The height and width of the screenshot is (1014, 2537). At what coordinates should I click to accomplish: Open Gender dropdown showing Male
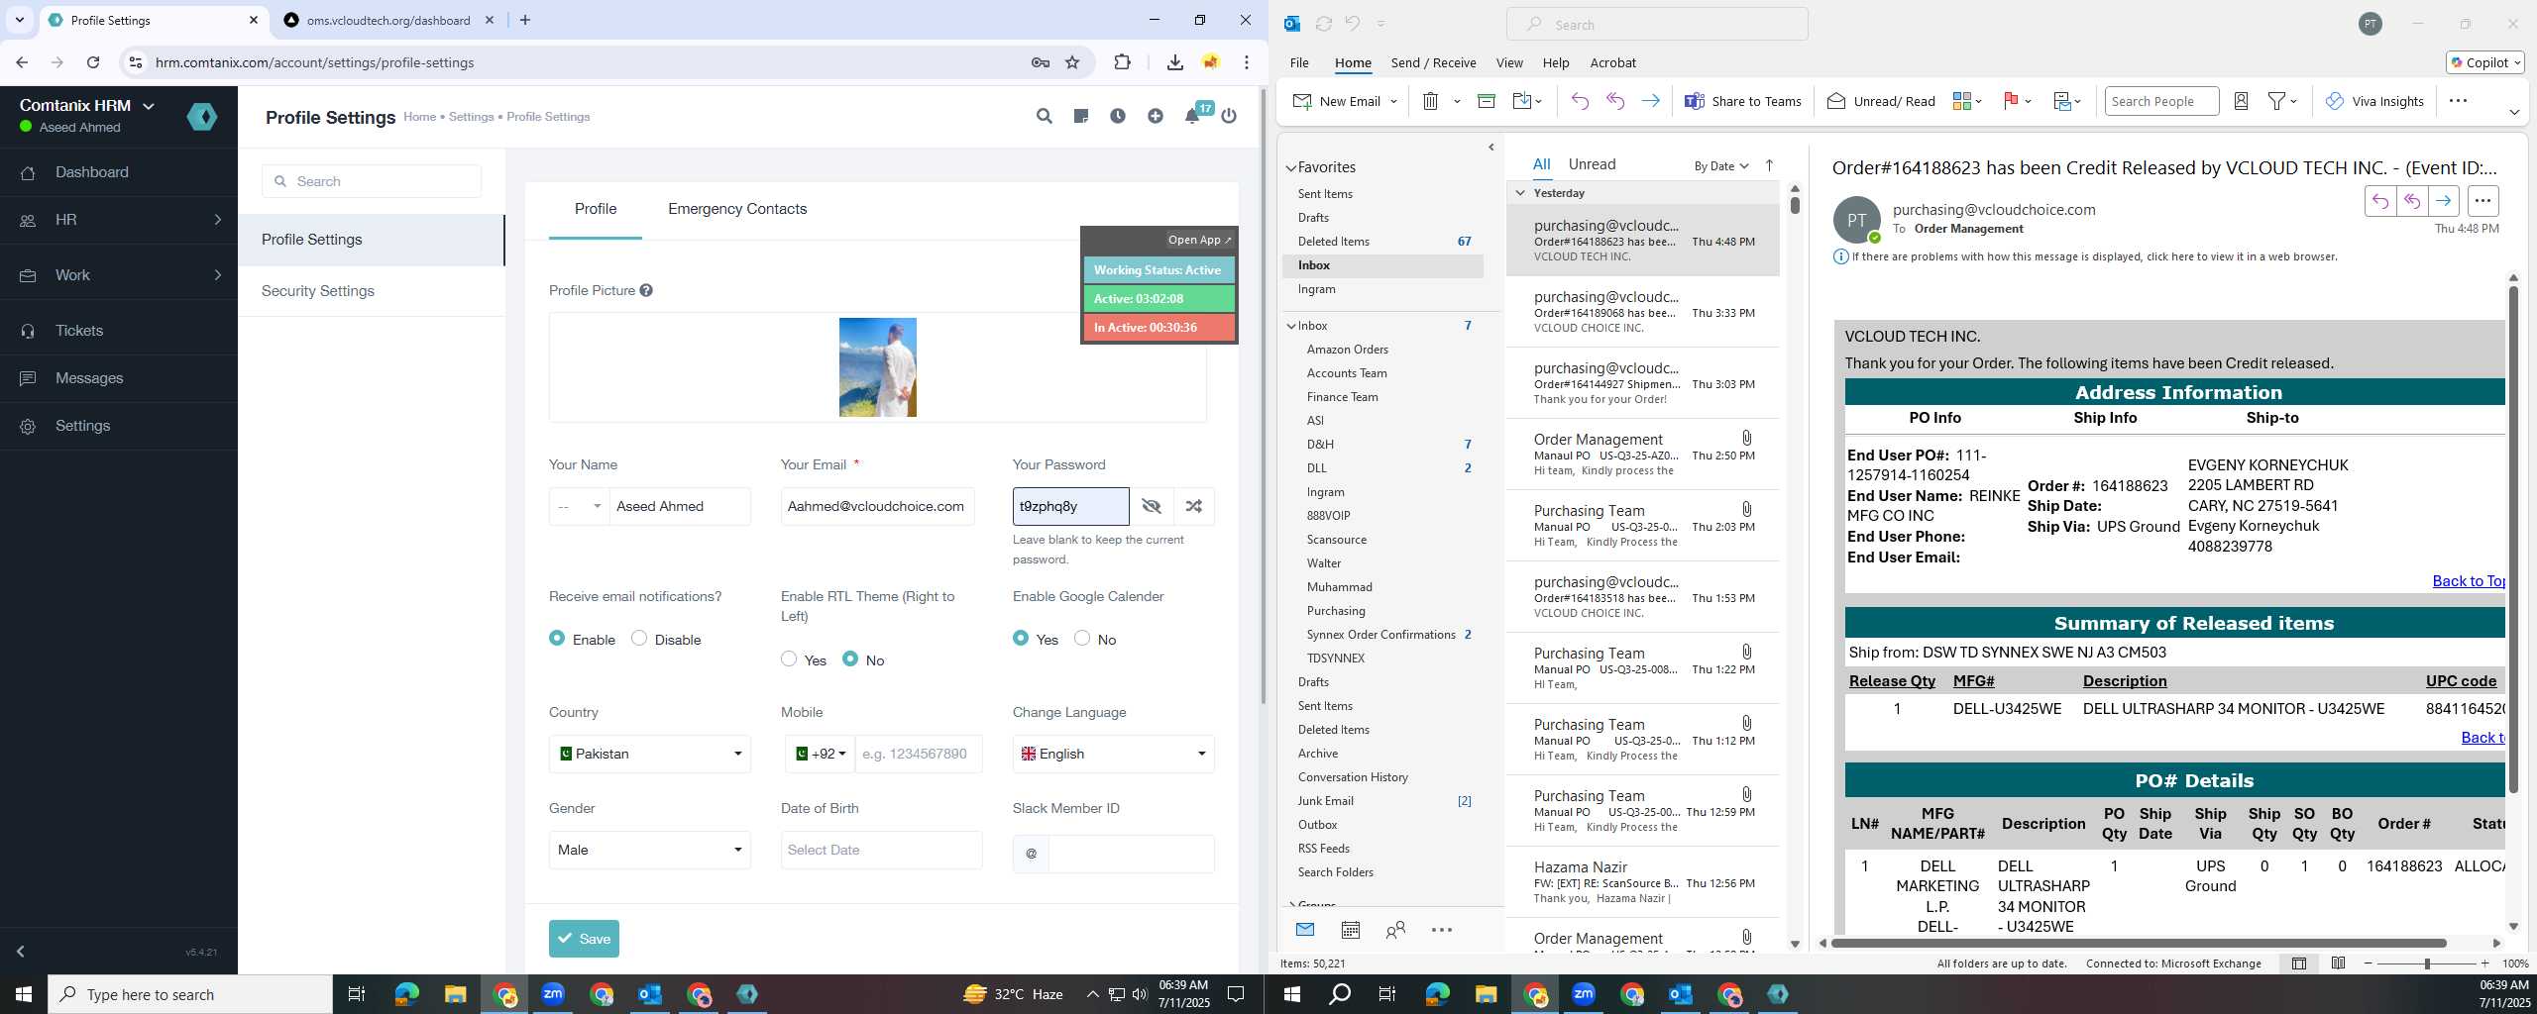pos(650,850)
